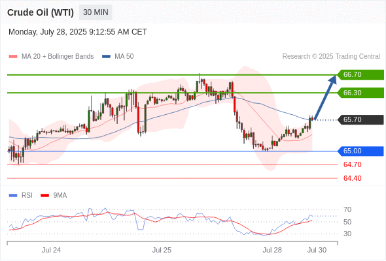386x261 pixels.
Task: Click the Jul 28 date axis label
Action: point(272,250)
